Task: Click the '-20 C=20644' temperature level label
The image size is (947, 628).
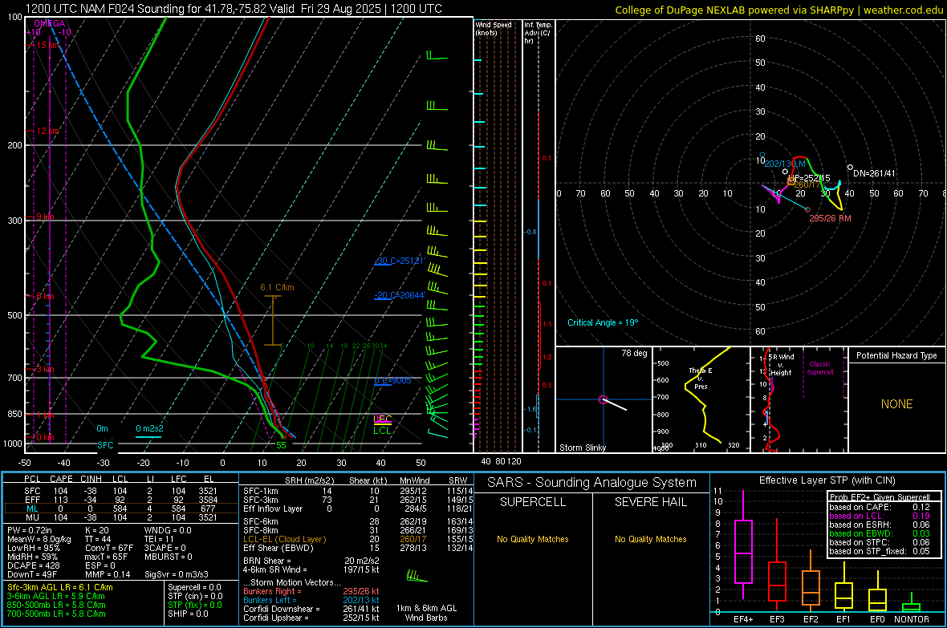Action: pos(399,295)
